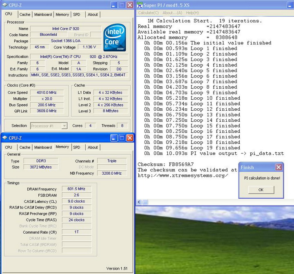Viewport: 294px width, 274px height.
Task: Click the Code Name value Bloomfield
Action: click(x=48, y=35)
